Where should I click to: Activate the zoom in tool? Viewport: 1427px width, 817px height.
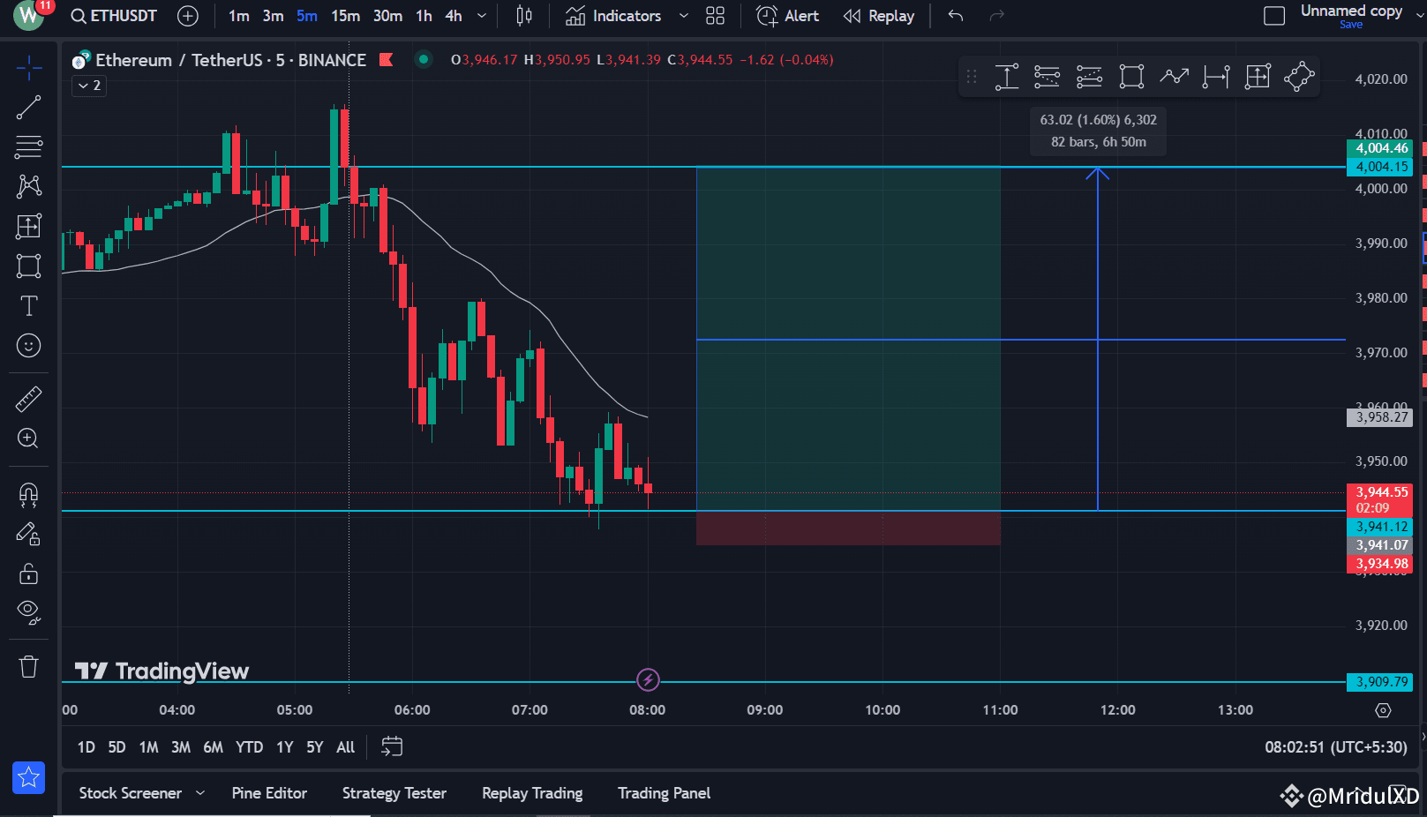coord(28,438)
